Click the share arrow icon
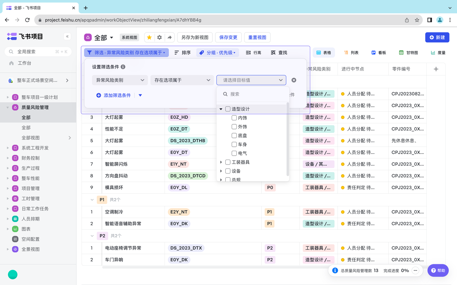Viewport: 457px width, 285px height. tap(170, 37)
